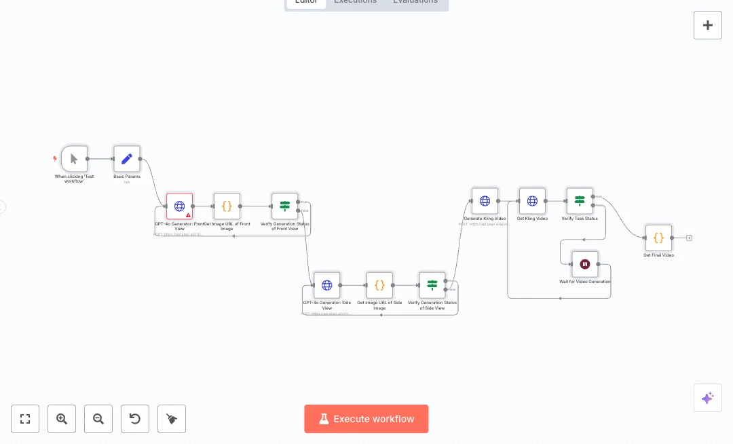Open the 'GPT-4o Generator: Front View' HTTP node
The width and height of the screenshot is (733, 444).
point(179,206)
